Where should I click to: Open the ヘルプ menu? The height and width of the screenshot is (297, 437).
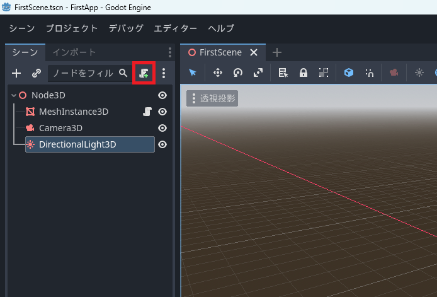click(x=221, y=28)
